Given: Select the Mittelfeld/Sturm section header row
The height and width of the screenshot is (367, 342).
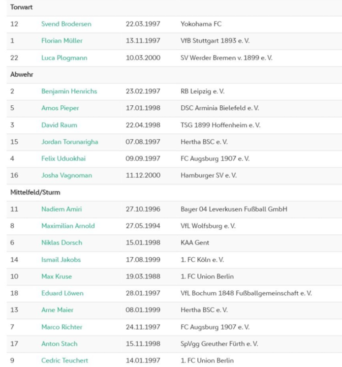Looking at the screenshot, I should [174, 192].
